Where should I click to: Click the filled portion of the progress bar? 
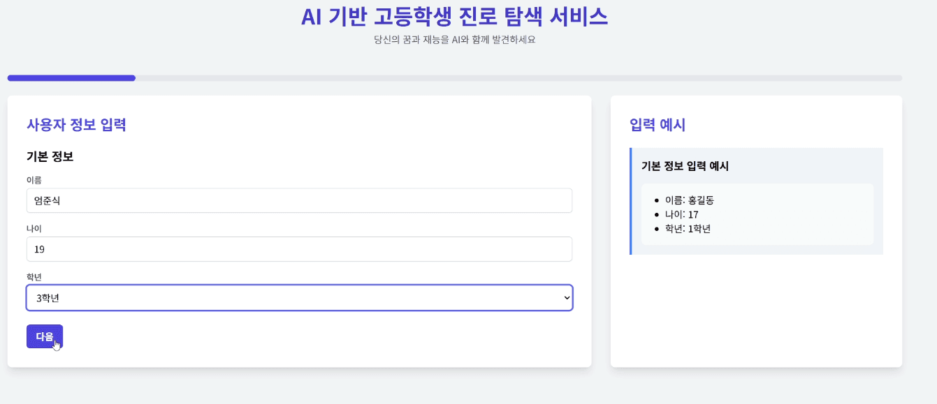(x=70, y=77)
